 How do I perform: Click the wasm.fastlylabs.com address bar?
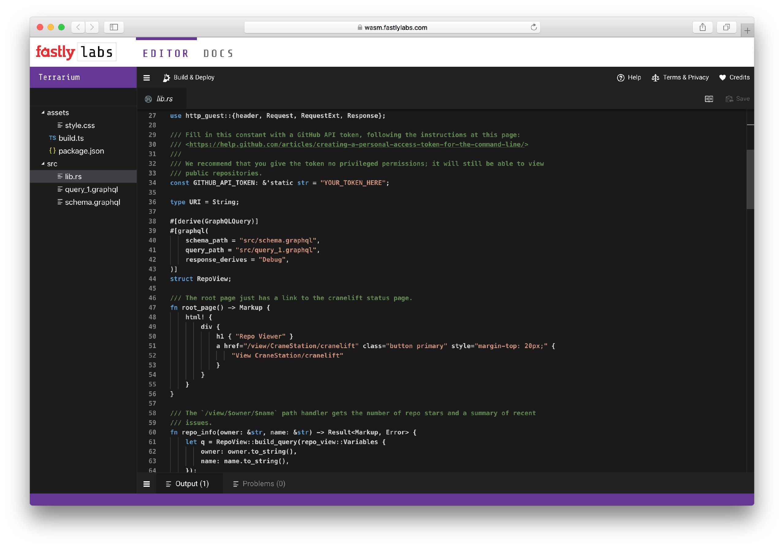392,27
